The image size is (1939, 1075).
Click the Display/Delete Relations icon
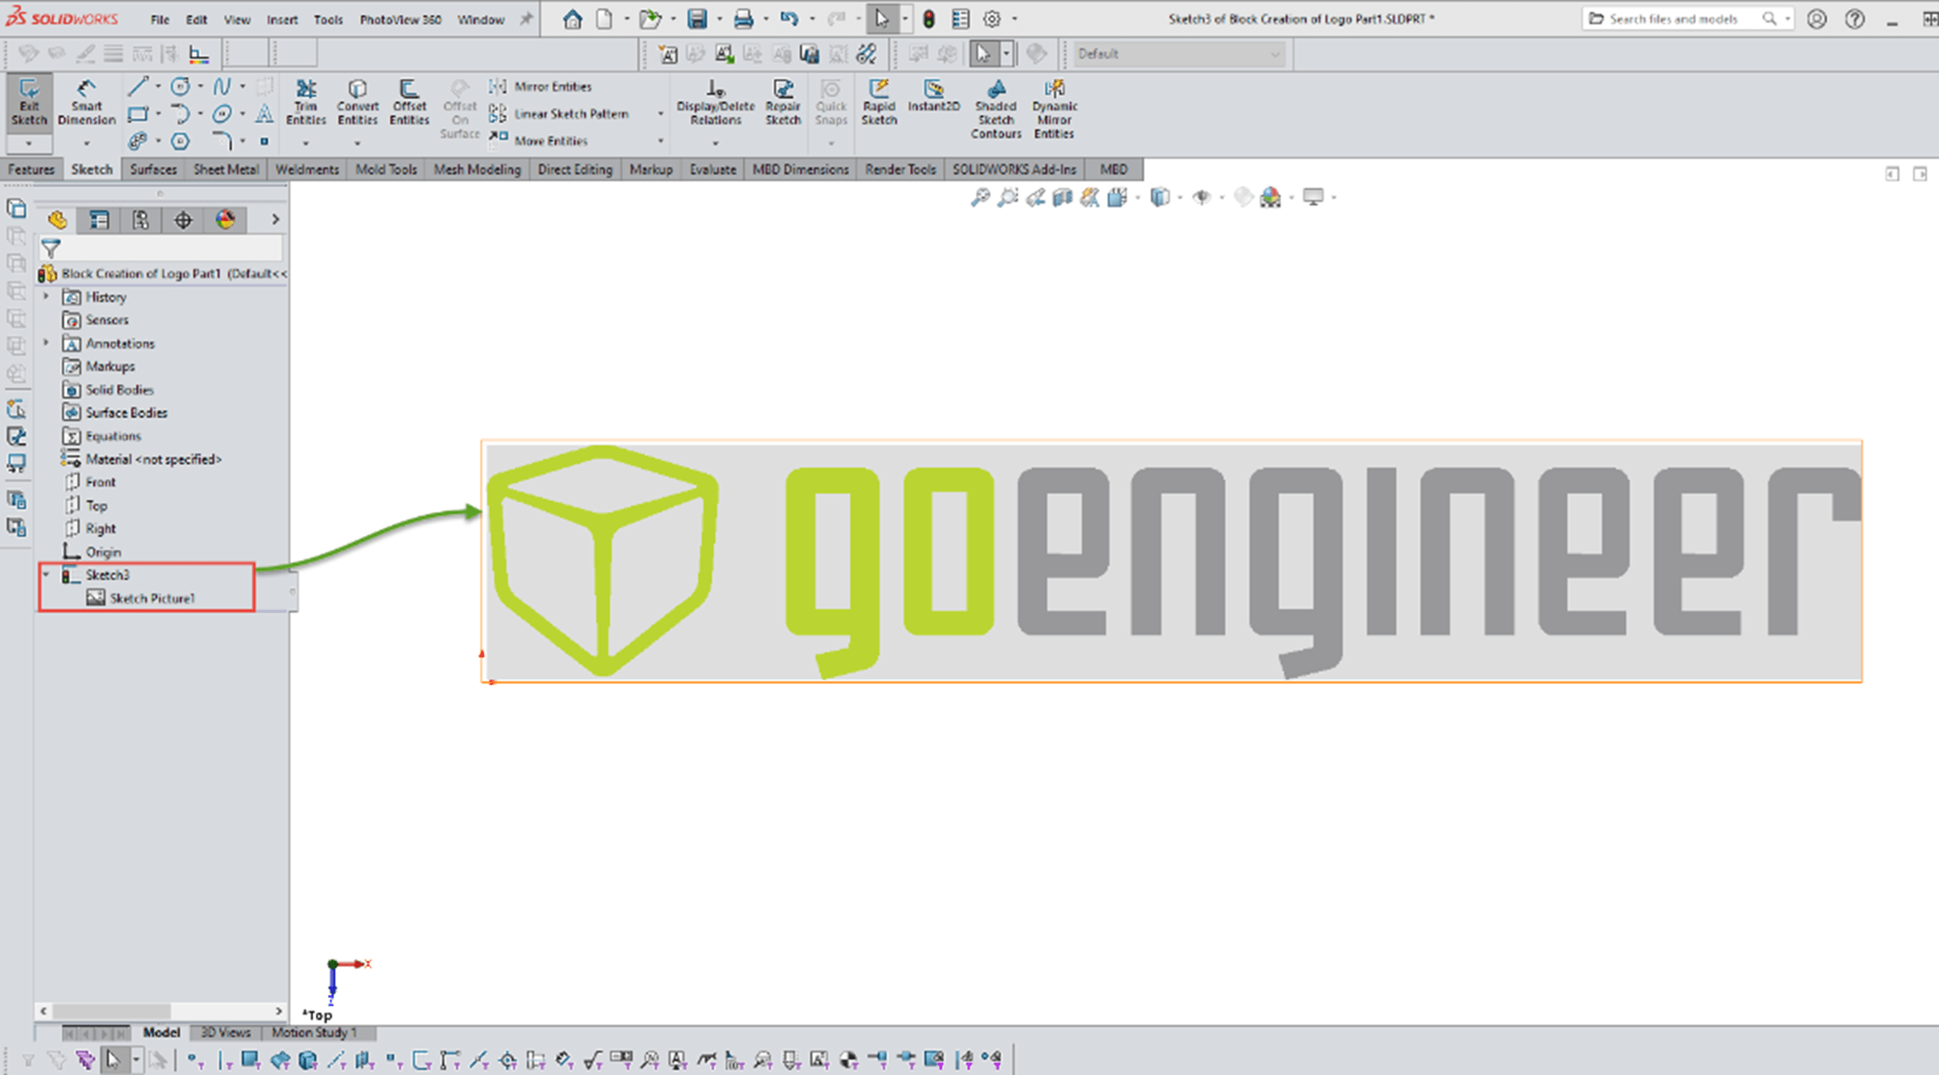coord(715,102)
